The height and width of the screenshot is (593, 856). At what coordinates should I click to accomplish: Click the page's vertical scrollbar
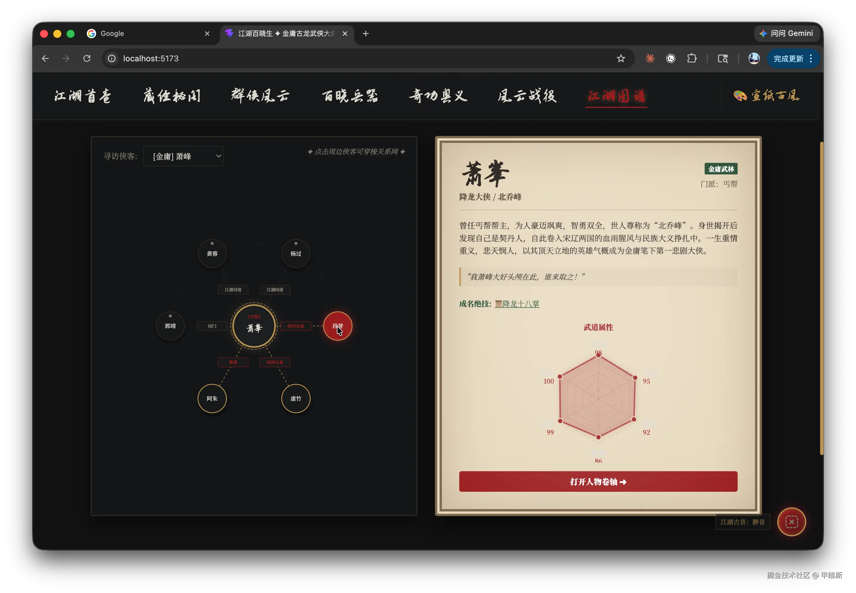[x=822, y=298]
